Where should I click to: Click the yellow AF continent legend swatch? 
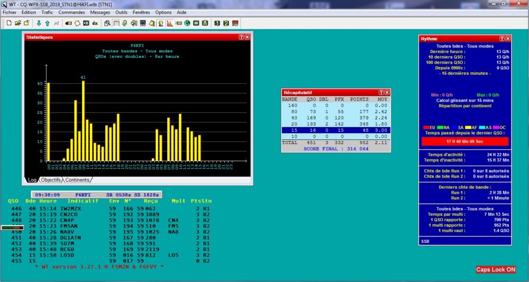pos(469,128)
